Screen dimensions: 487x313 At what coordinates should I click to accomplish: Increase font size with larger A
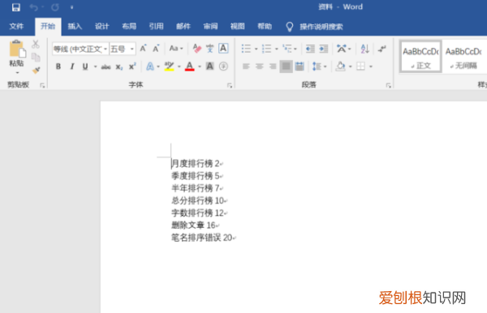[x=143, y=49]
